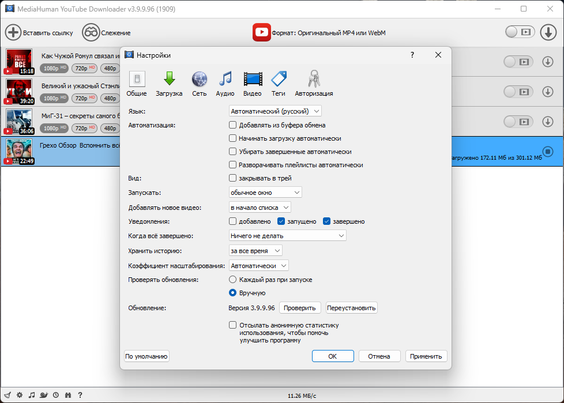The height and width of the screenshot is (403, 564).
Task: Click the help question mark icon
Action: pos(80,396)
